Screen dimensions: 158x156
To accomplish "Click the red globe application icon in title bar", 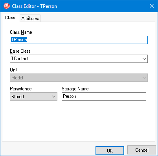I will click(7, 6).
